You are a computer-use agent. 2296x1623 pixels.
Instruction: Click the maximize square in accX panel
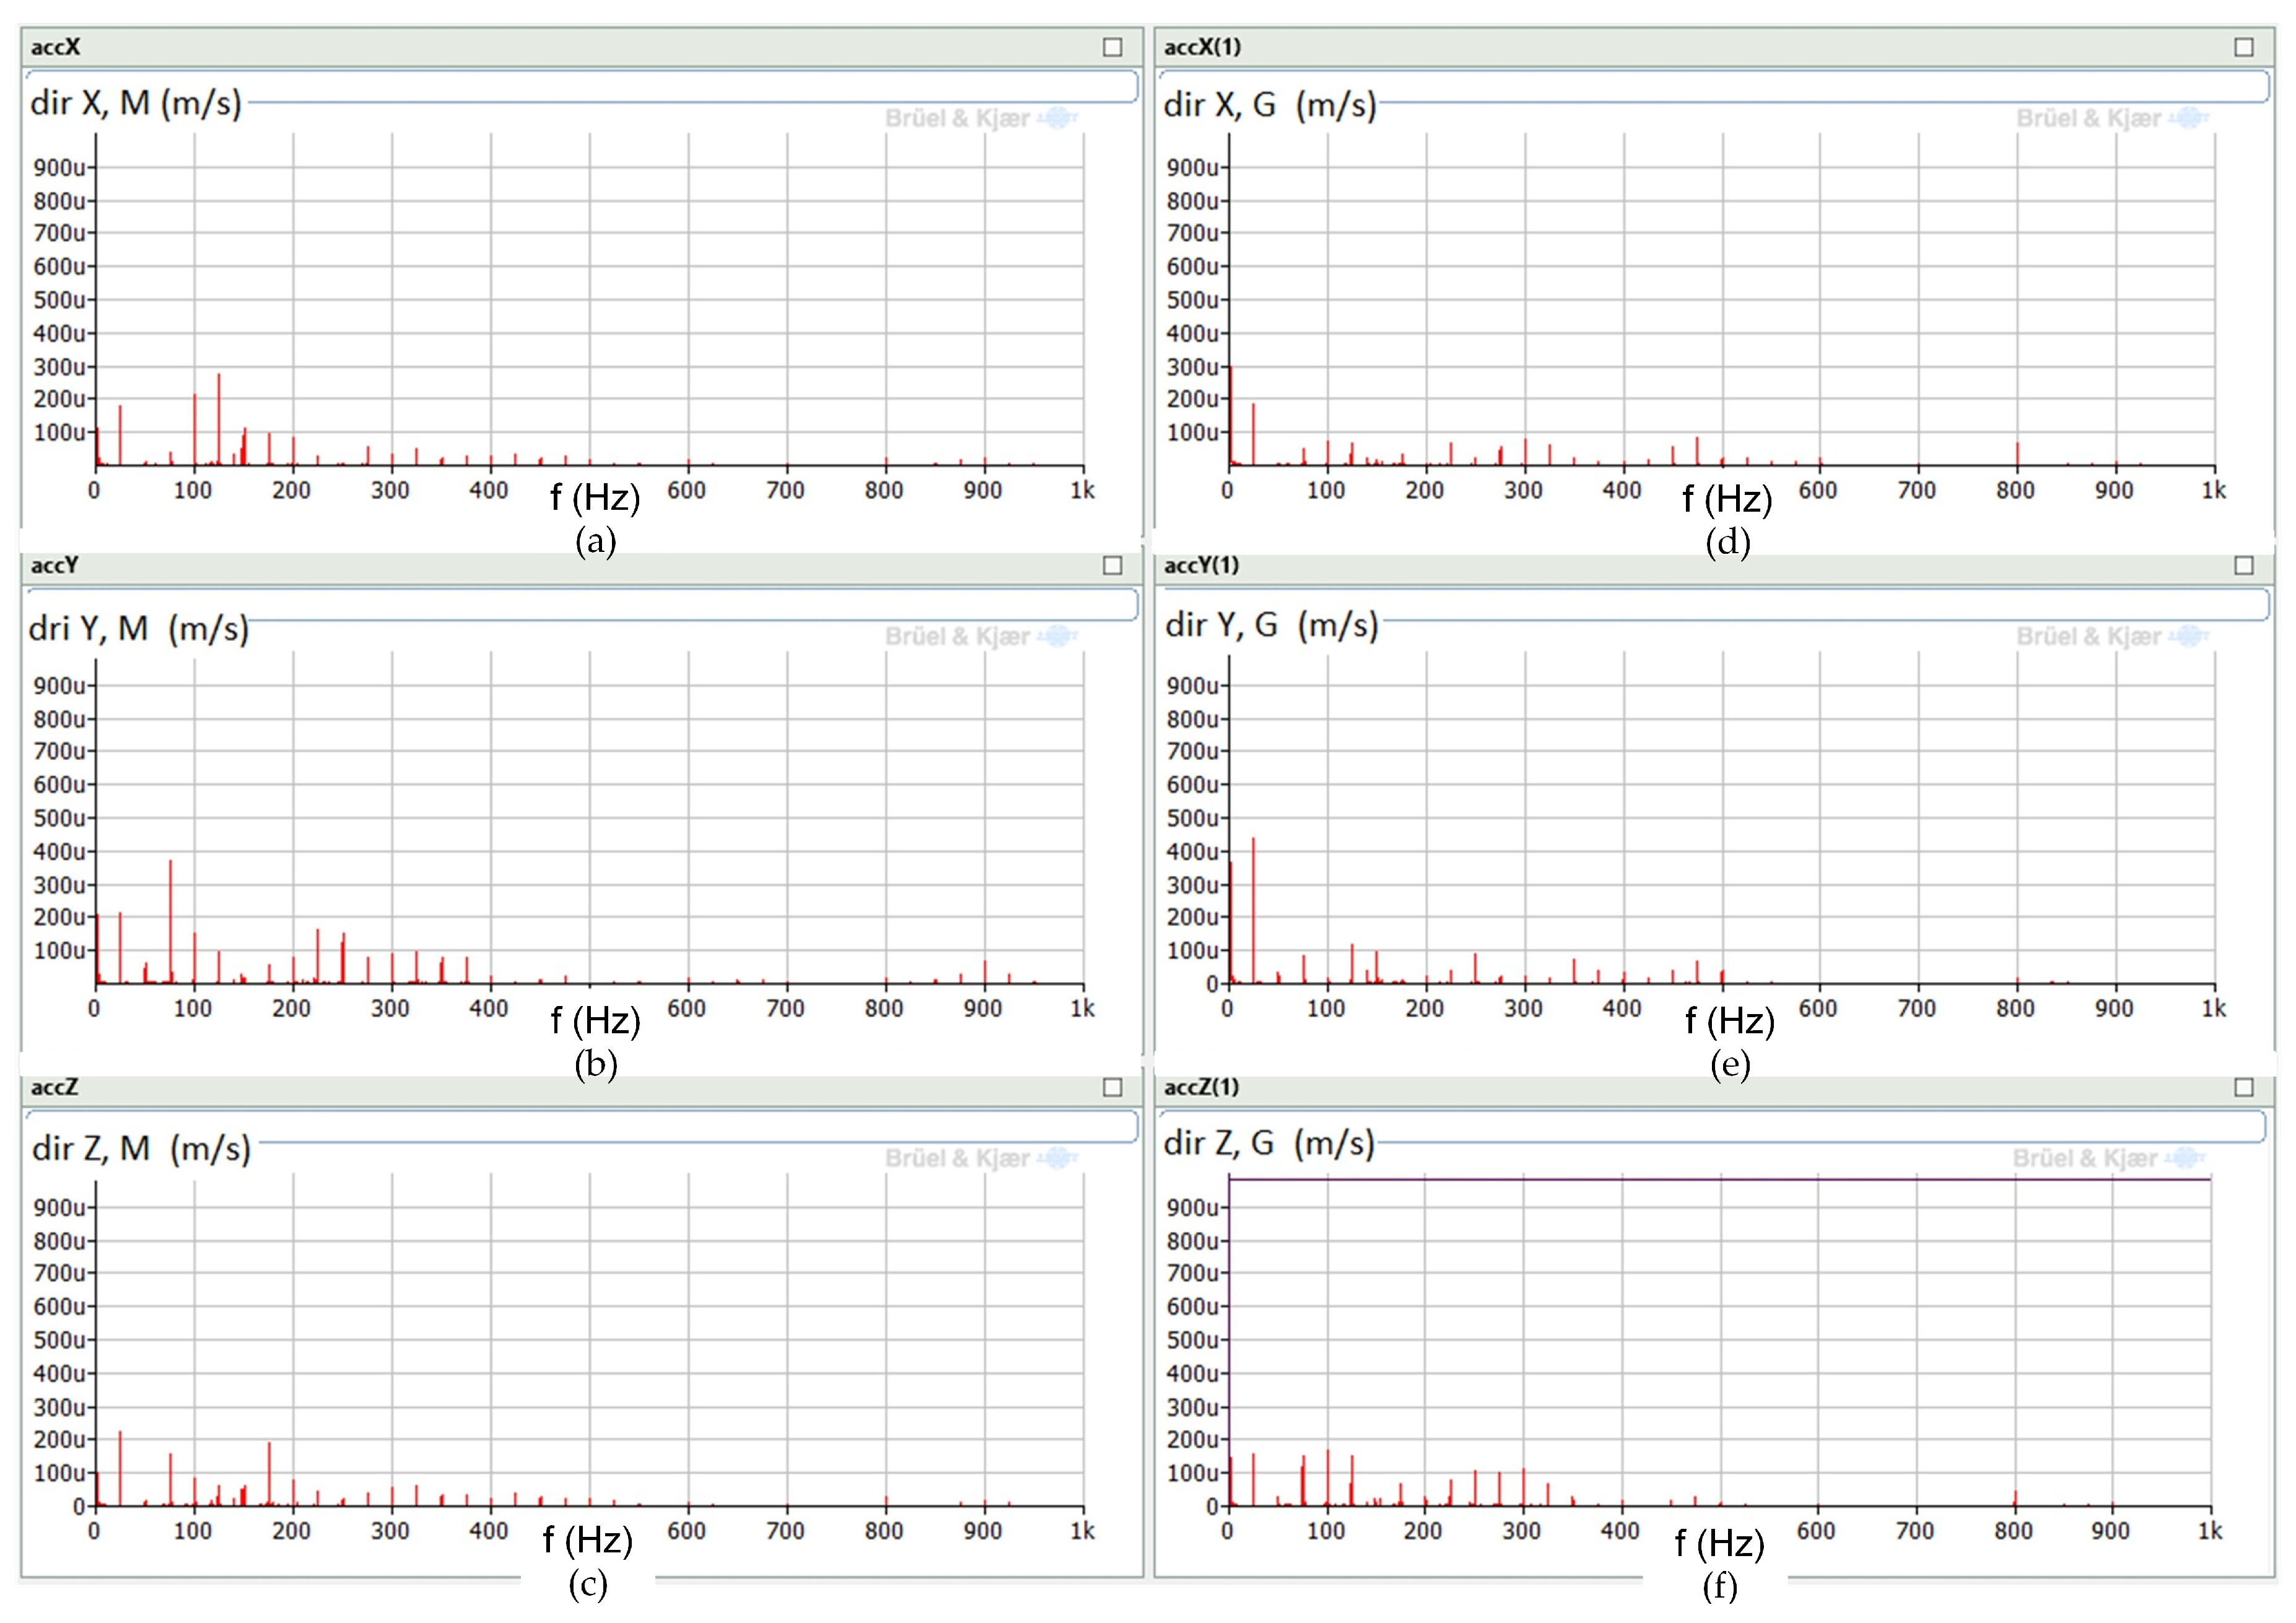[x=1112, y=47]
